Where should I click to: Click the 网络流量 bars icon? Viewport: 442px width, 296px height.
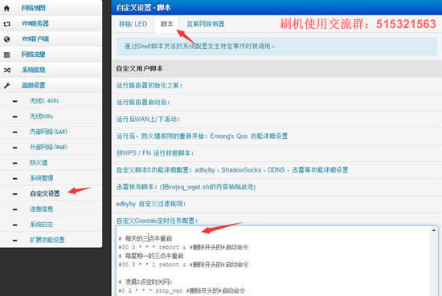pyautogui.click(x=6, y=55)
